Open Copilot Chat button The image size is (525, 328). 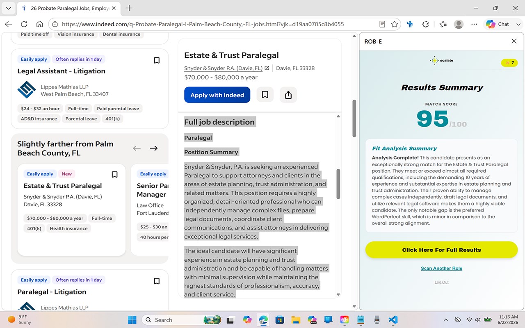pos(498,24)
